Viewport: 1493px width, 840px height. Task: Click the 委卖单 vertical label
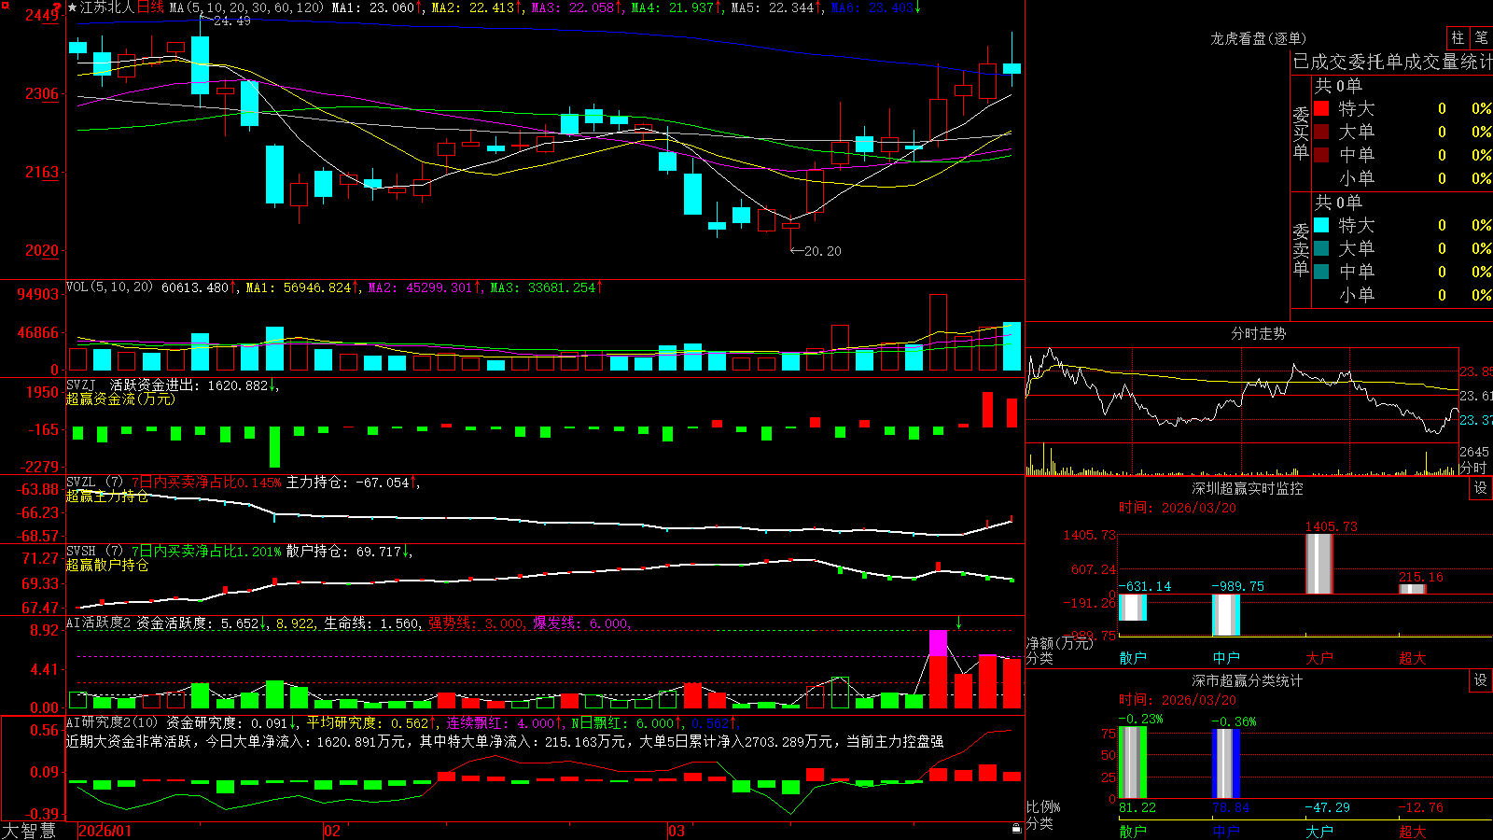pos(1301,249)
